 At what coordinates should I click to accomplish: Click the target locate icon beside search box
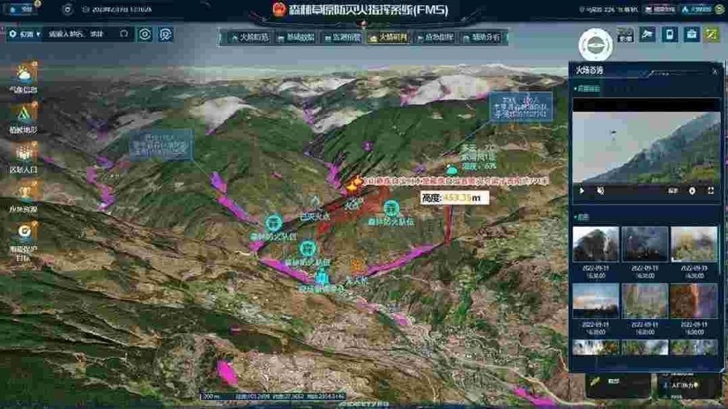145,34
